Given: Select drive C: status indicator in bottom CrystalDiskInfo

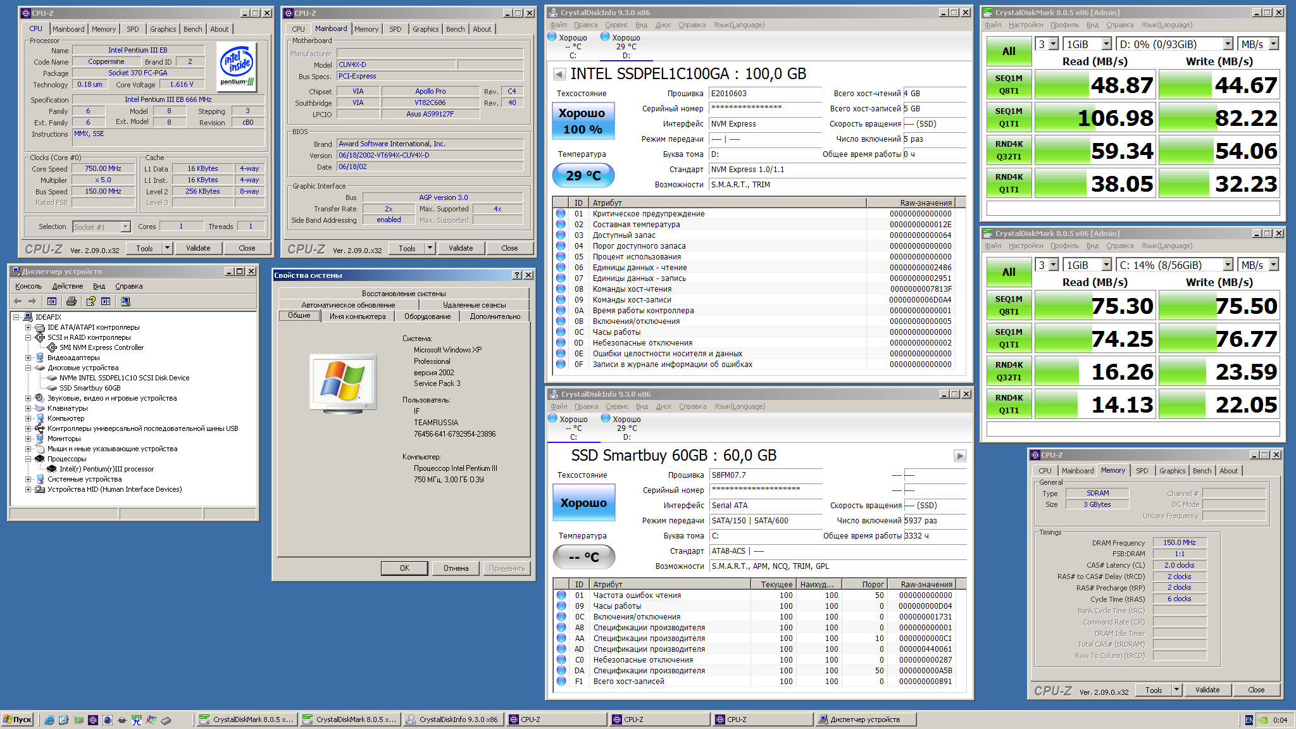Looking at the screenshot, I should (x=573, y=428).
